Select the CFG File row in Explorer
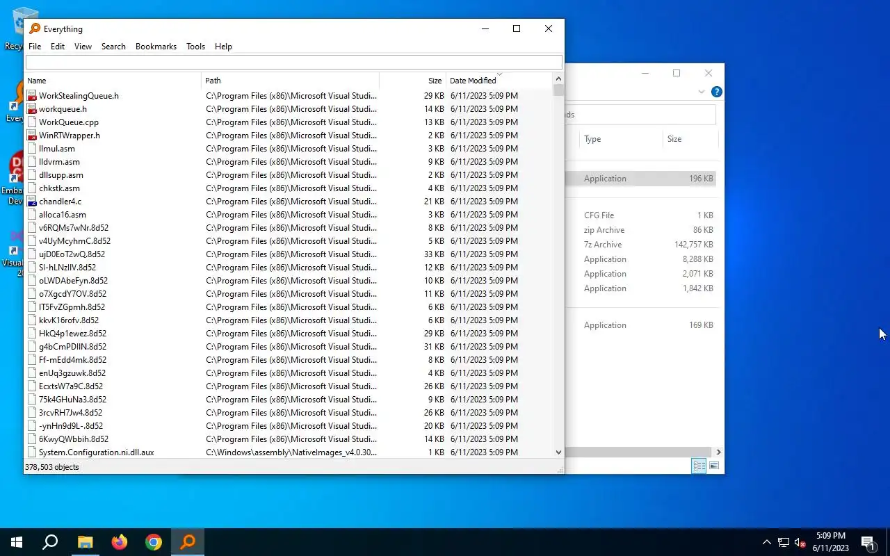 coord(640,215)
